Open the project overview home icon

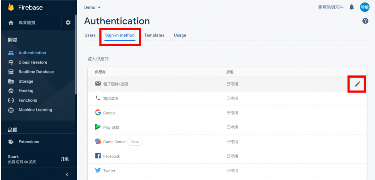coord(11,23)
